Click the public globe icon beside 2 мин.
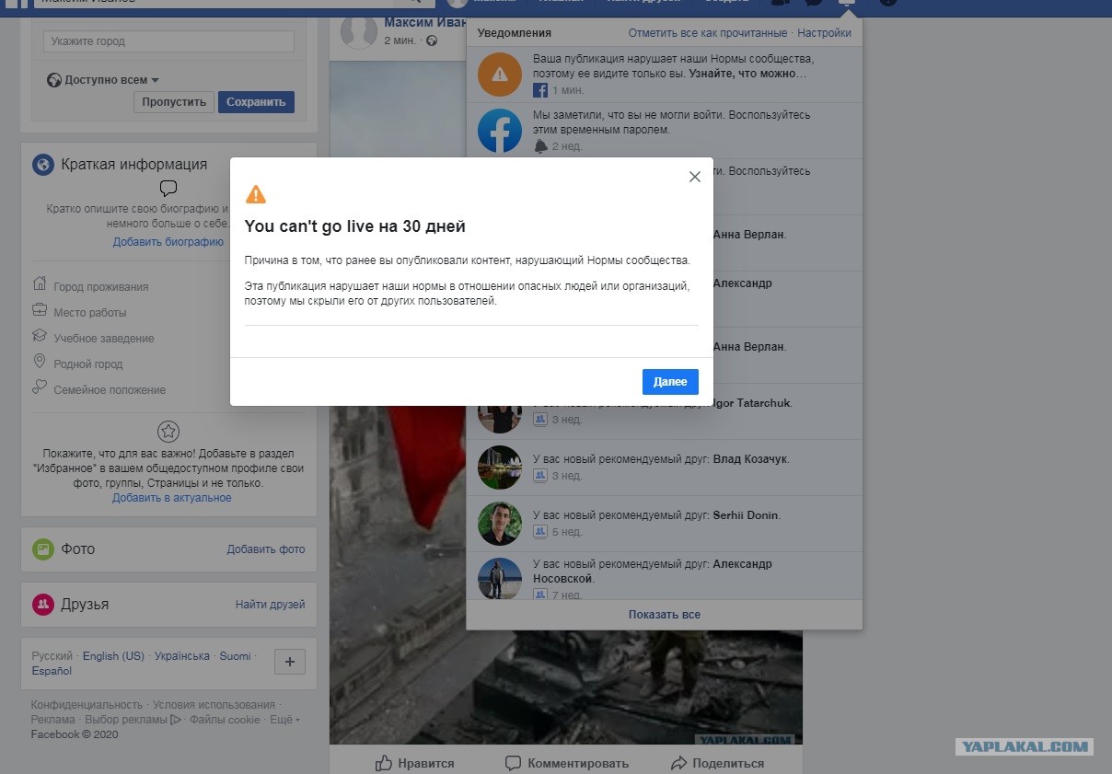 pyautogui.click(x=432, y=40)
